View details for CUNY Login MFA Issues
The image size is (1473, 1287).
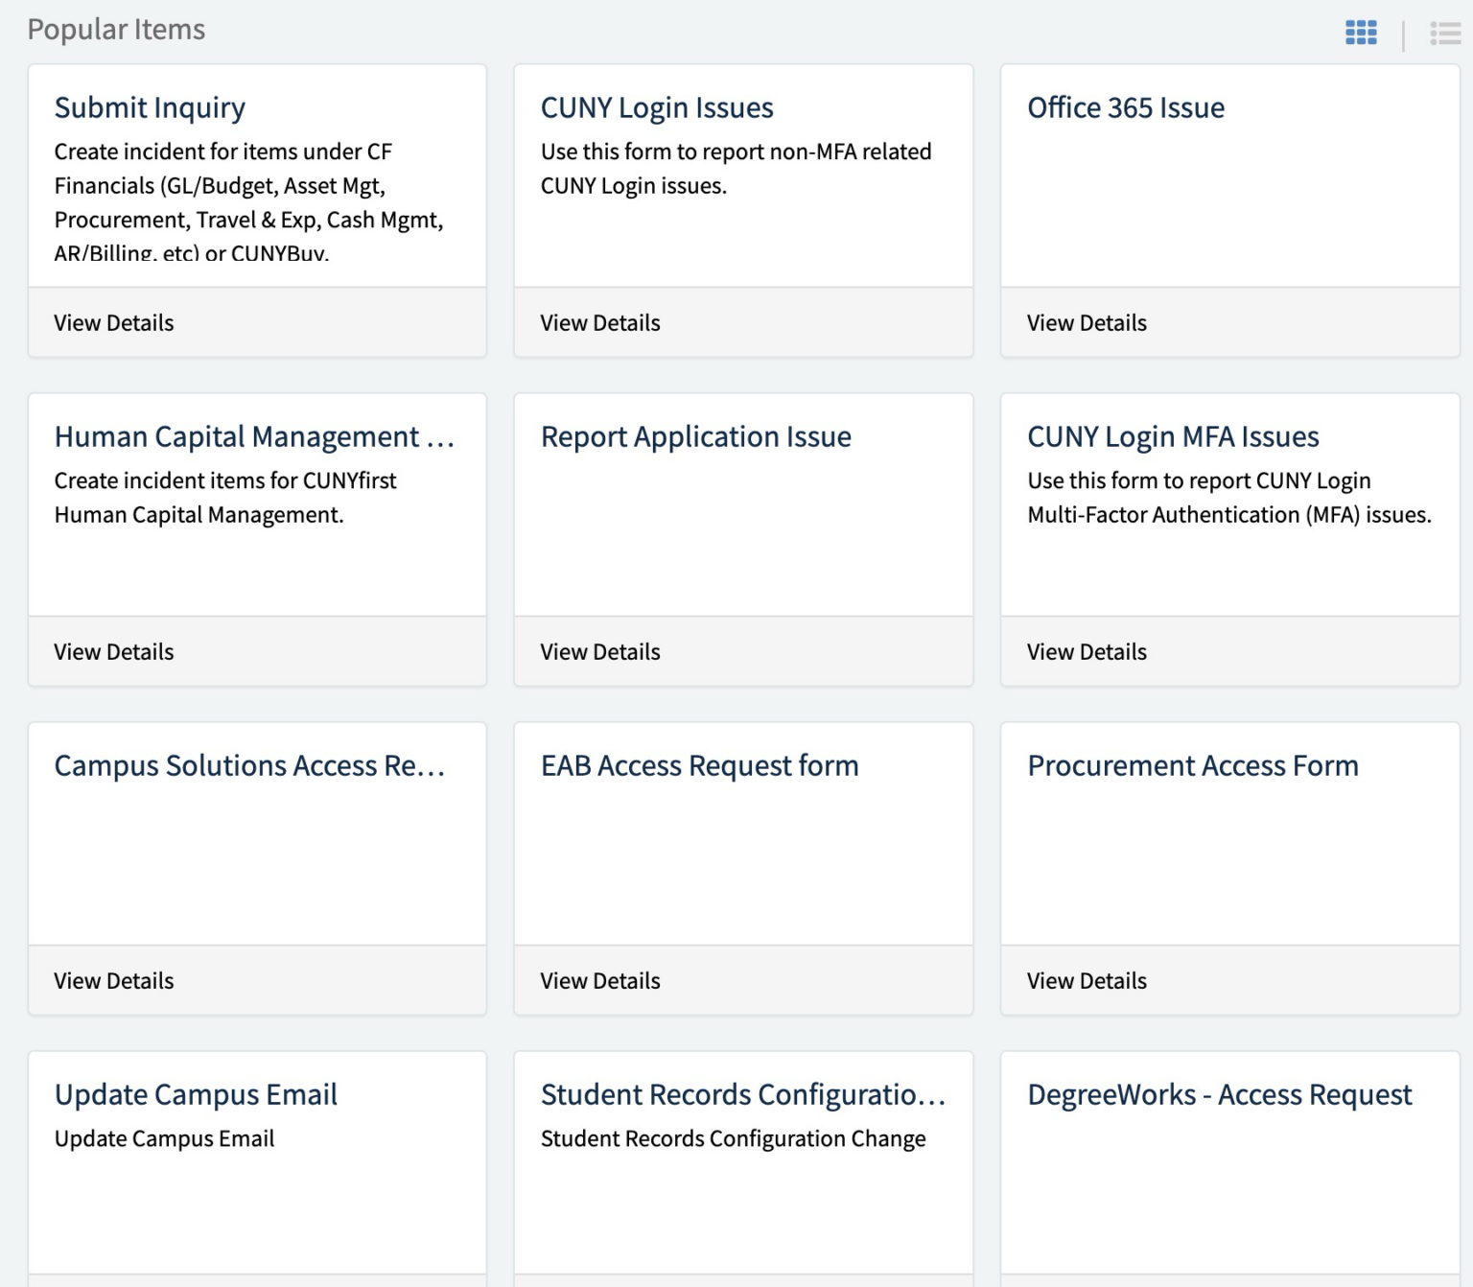(1087, 652)
